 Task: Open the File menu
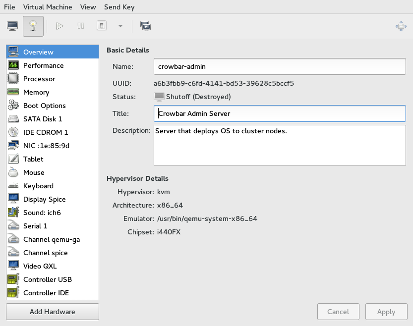point(9,7)
